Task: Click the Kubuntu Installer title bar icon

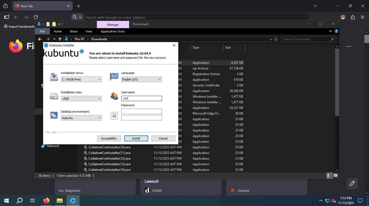Action: [x=46, y=45]
